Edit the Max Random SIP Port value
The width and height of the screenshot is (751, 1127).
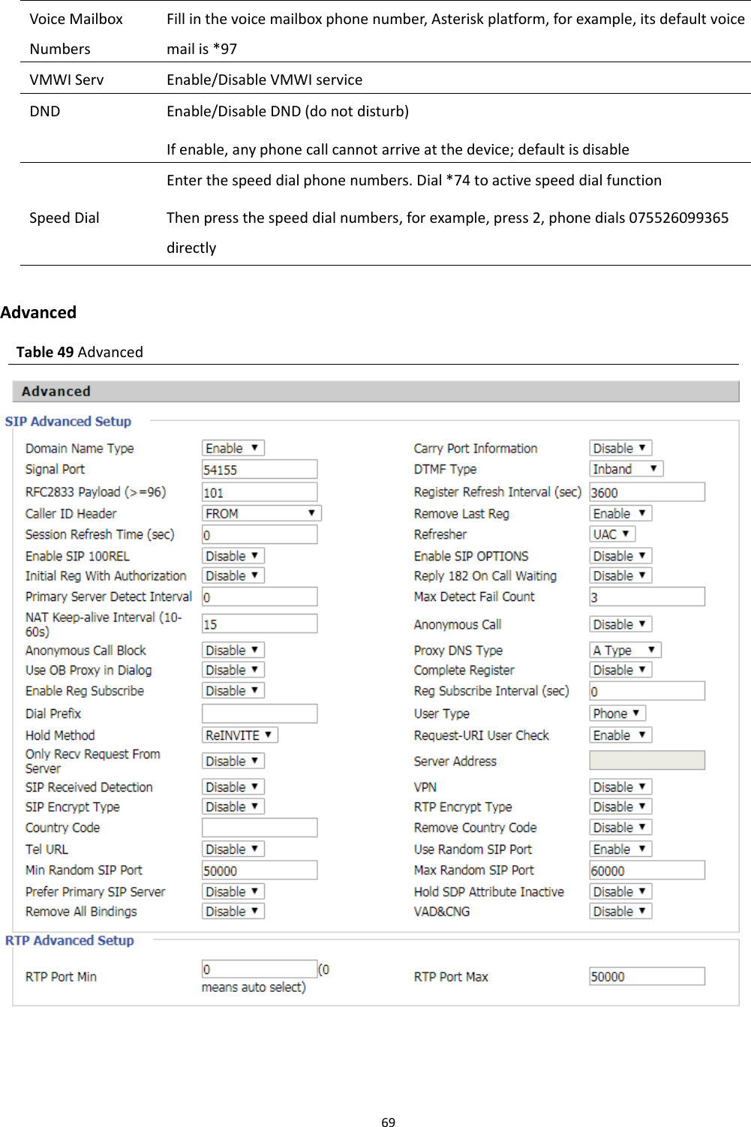[646, 870]
